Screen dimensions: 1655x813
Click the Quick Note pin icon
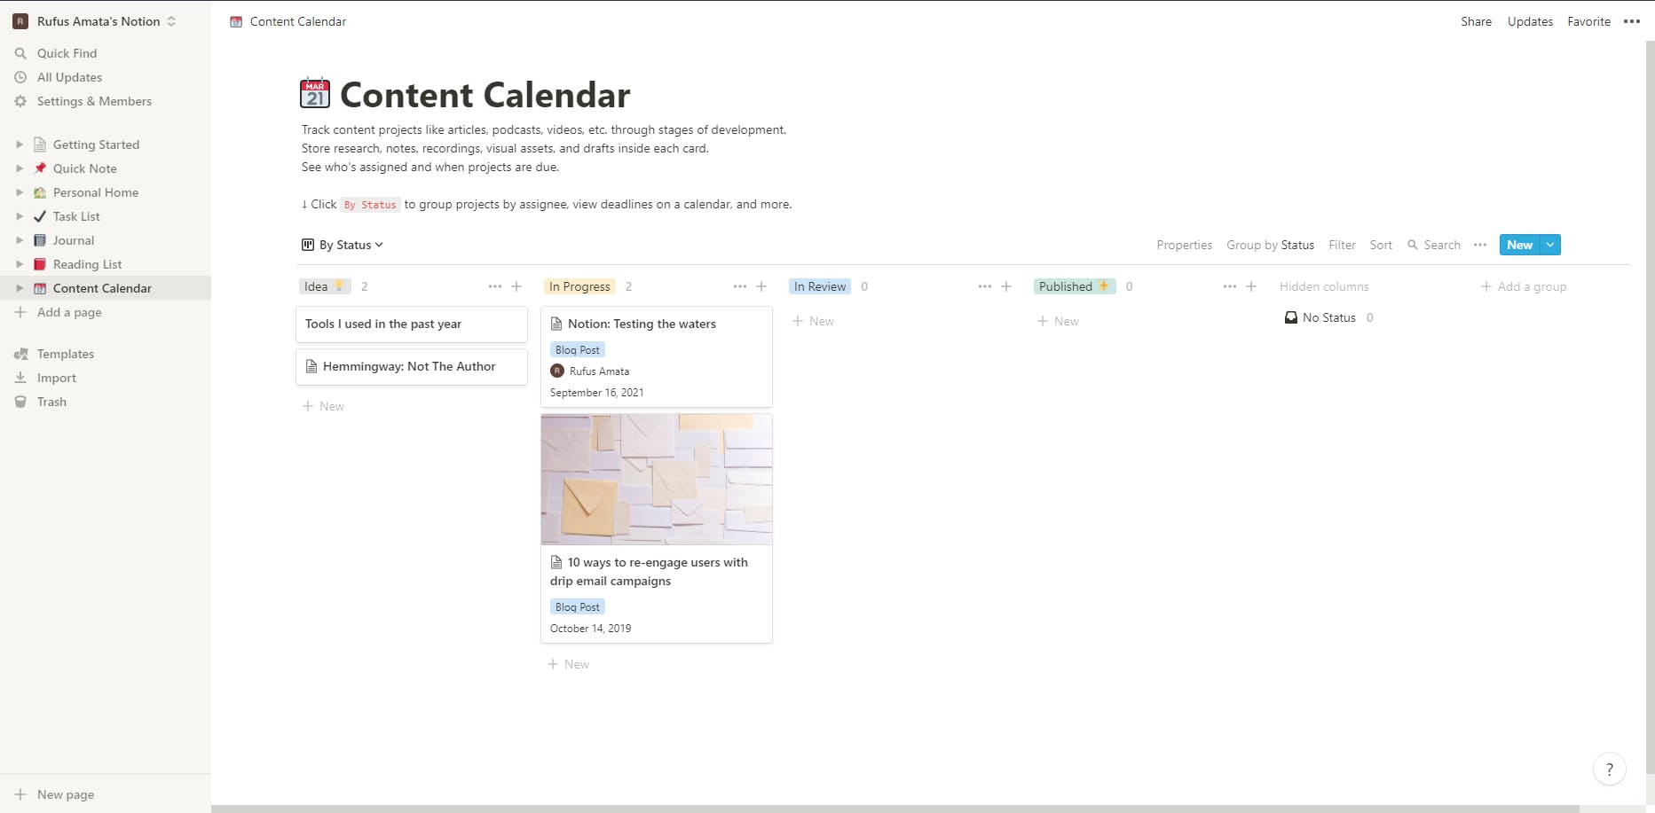(40, 168)
